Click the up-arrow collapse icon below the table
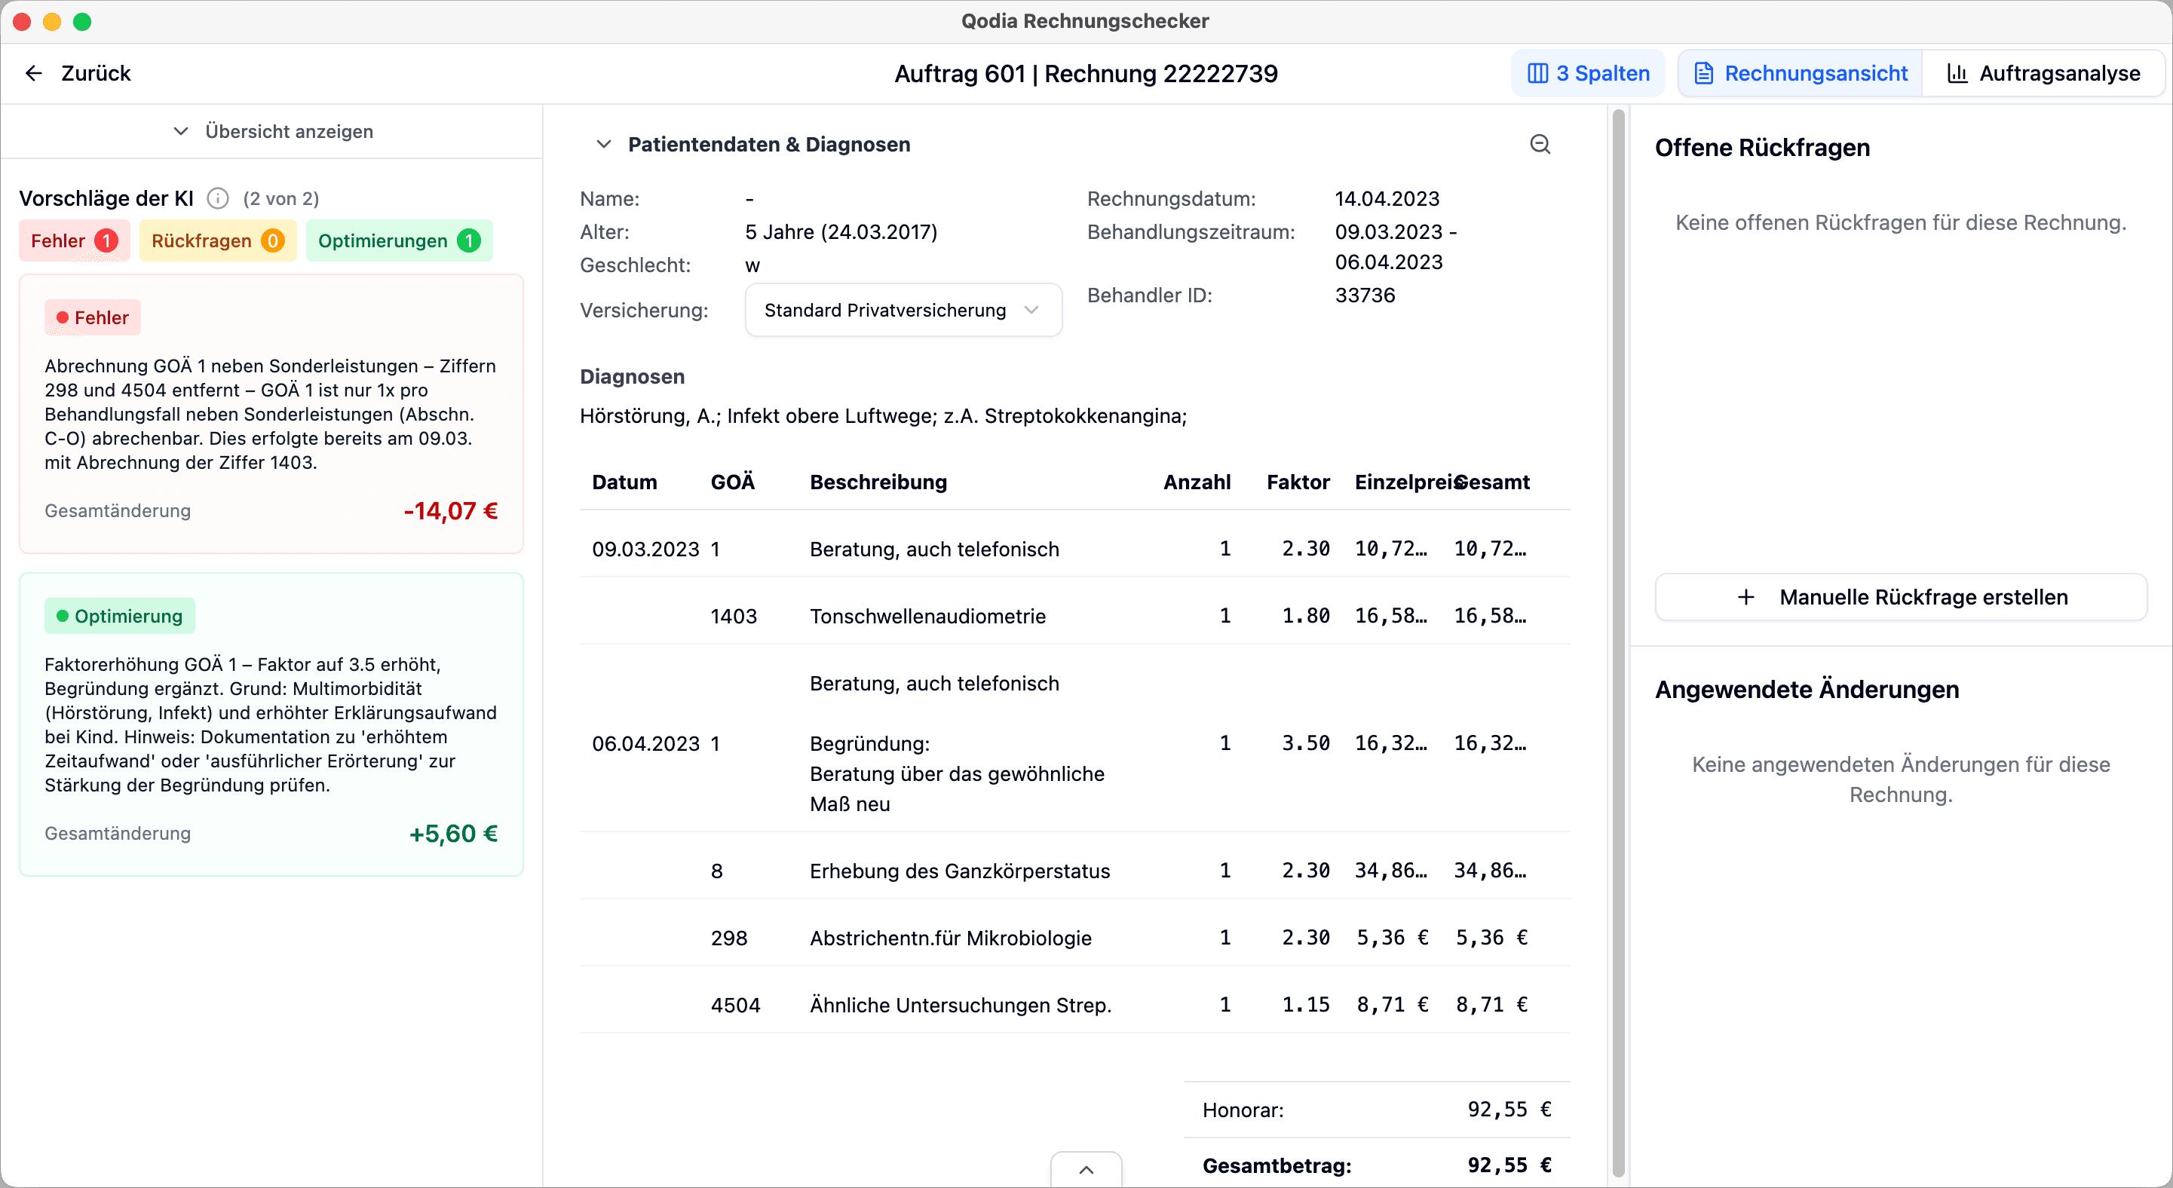This screenshot has width=2173, height=1188. [1085, 1169]
